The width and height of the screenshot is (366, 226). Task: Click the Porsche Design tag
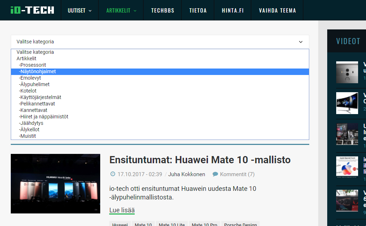240,224
